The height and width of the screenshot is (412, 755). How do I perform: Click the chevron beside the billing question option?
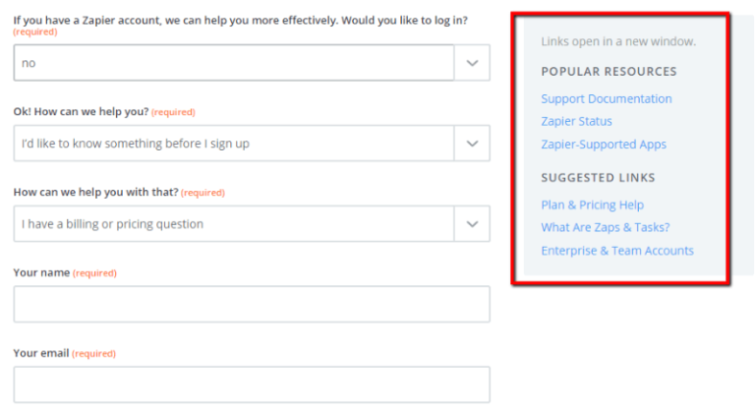(472, 224)
